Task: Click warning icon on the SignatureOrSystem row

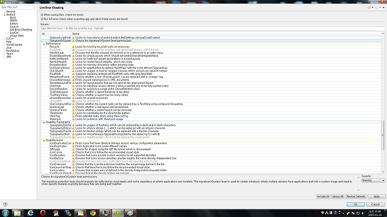Action: point(73,41)
